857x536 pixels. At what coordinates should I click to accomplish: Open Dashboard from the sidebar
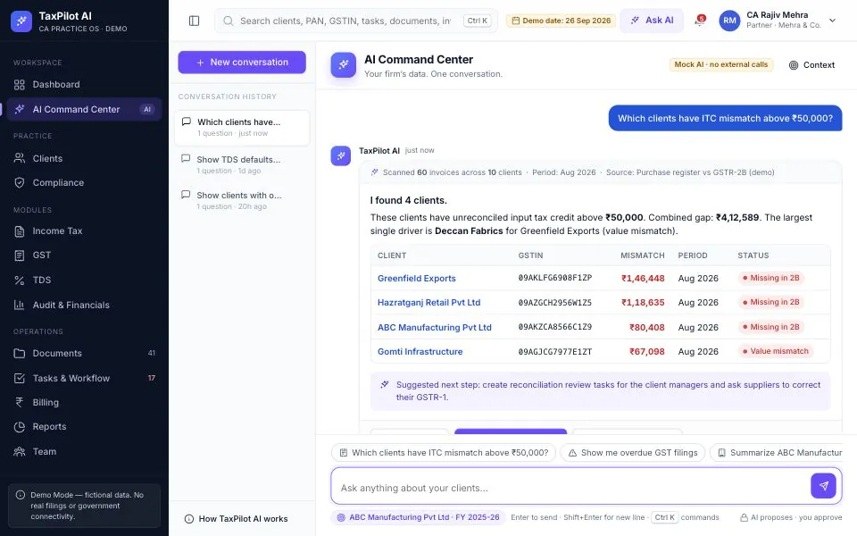pos(84,84)
